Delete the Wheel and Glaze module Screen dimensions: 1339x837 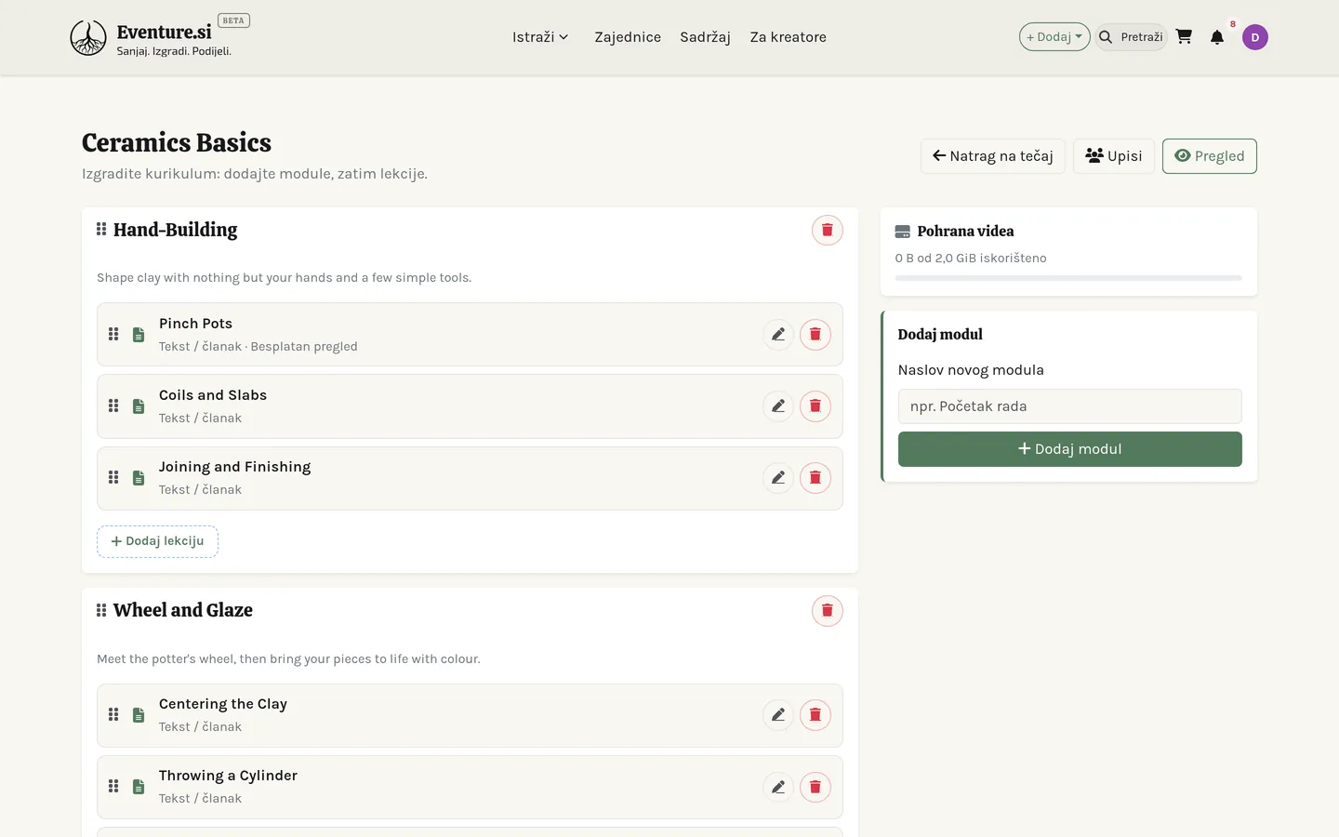coord(827,611)
